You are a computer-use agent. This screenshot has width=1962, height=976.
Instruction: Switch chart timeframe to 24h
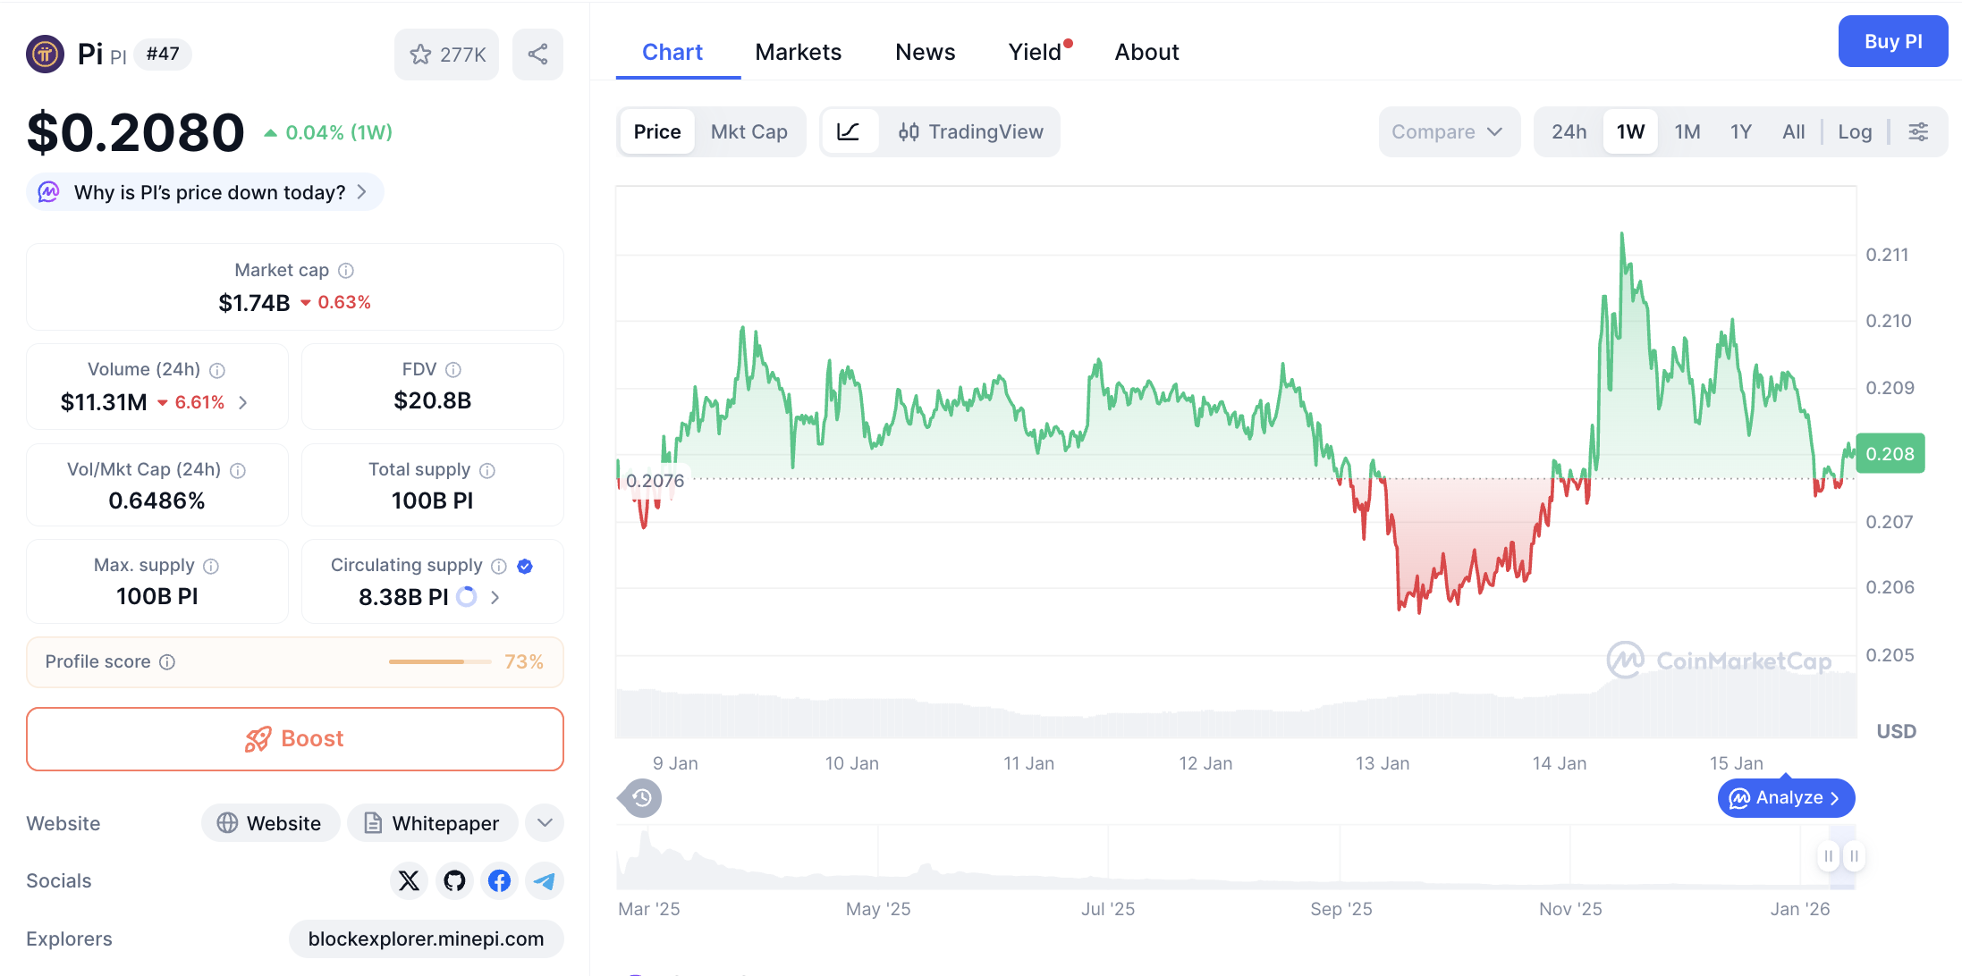[1569, 131]
